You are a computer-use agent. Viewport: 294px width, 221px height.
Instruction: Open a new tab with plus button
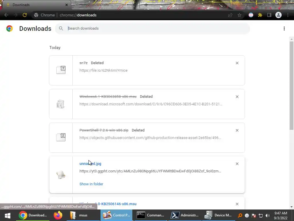pos(146,5)
